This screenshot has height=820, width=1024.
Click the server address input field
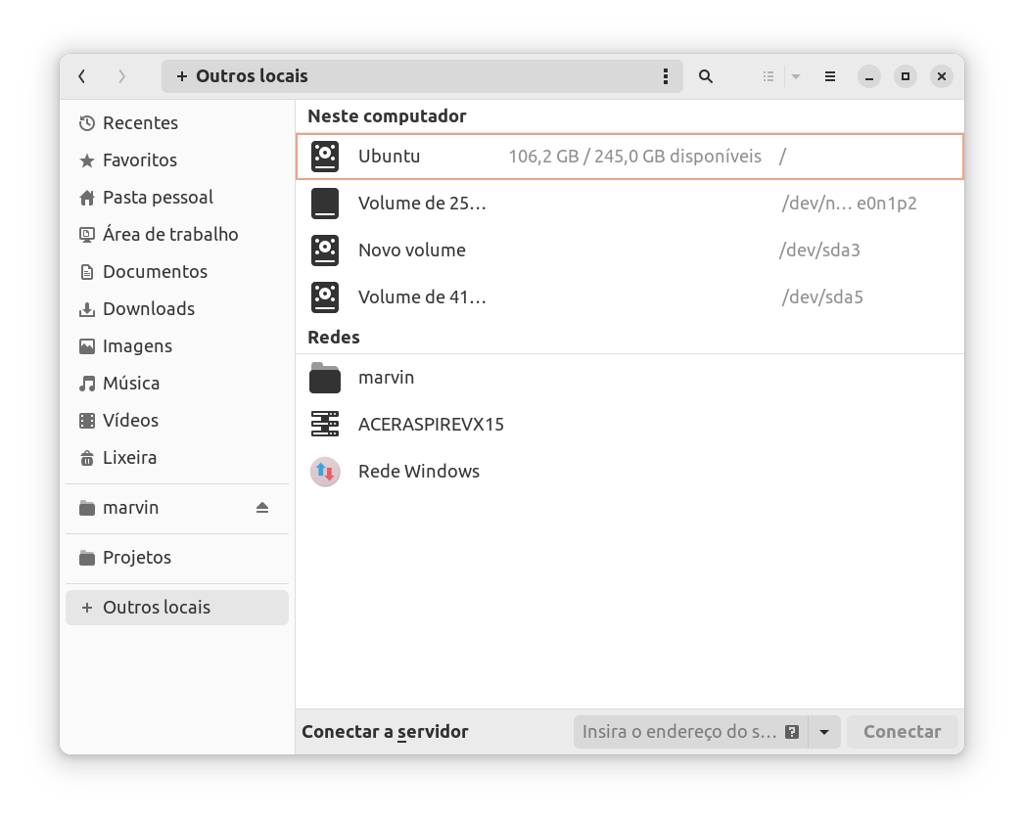[x=678, y=732]
